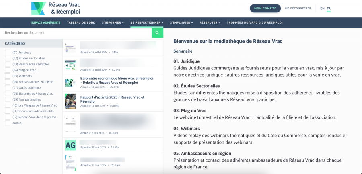Image resolution: width=362 pixels, height=174 pixels.
Task: Open thumbnail of document added 23 mai 2024
Action: [x=70, y=163]
